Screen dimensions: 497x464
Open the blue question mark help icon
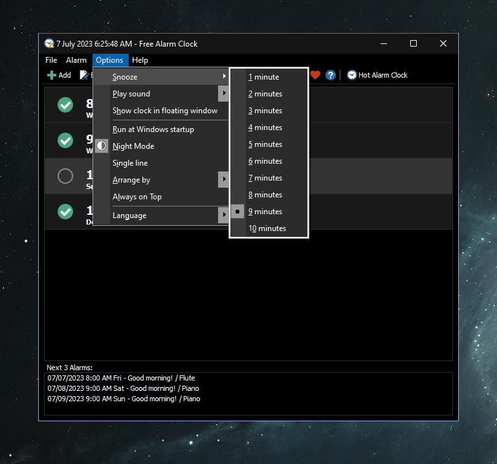coord(330,75)
